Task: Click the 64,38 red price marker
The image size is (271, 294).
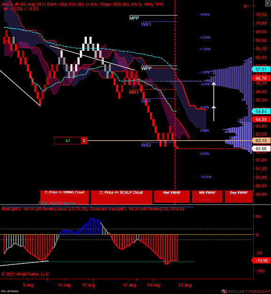Action: (261, 119)
